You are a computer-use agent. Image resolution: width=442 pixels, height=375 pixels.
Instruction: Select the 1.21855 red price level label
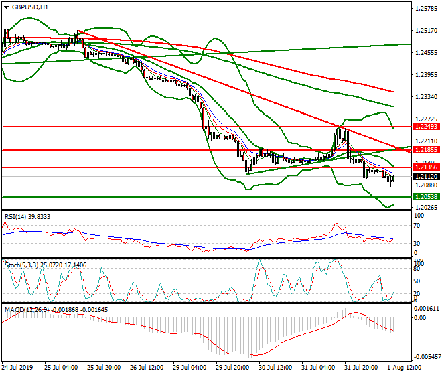pyautogui.click(x=426, y=150)
